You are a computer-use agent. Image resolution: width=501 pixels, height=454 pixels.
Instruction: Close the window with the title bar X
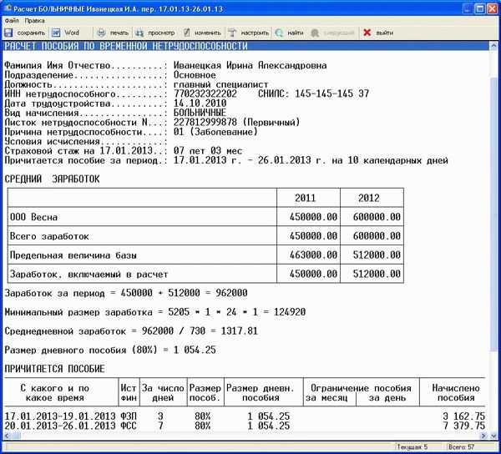coord(492,8)
